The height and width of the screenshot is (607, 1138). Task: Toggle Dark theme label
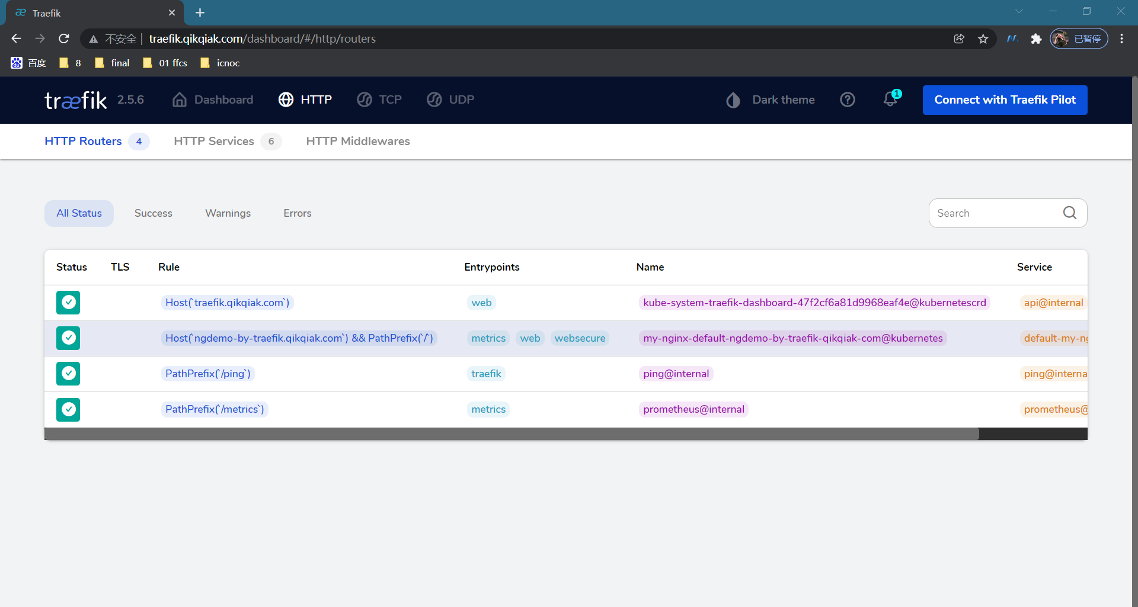coord(783,99)
